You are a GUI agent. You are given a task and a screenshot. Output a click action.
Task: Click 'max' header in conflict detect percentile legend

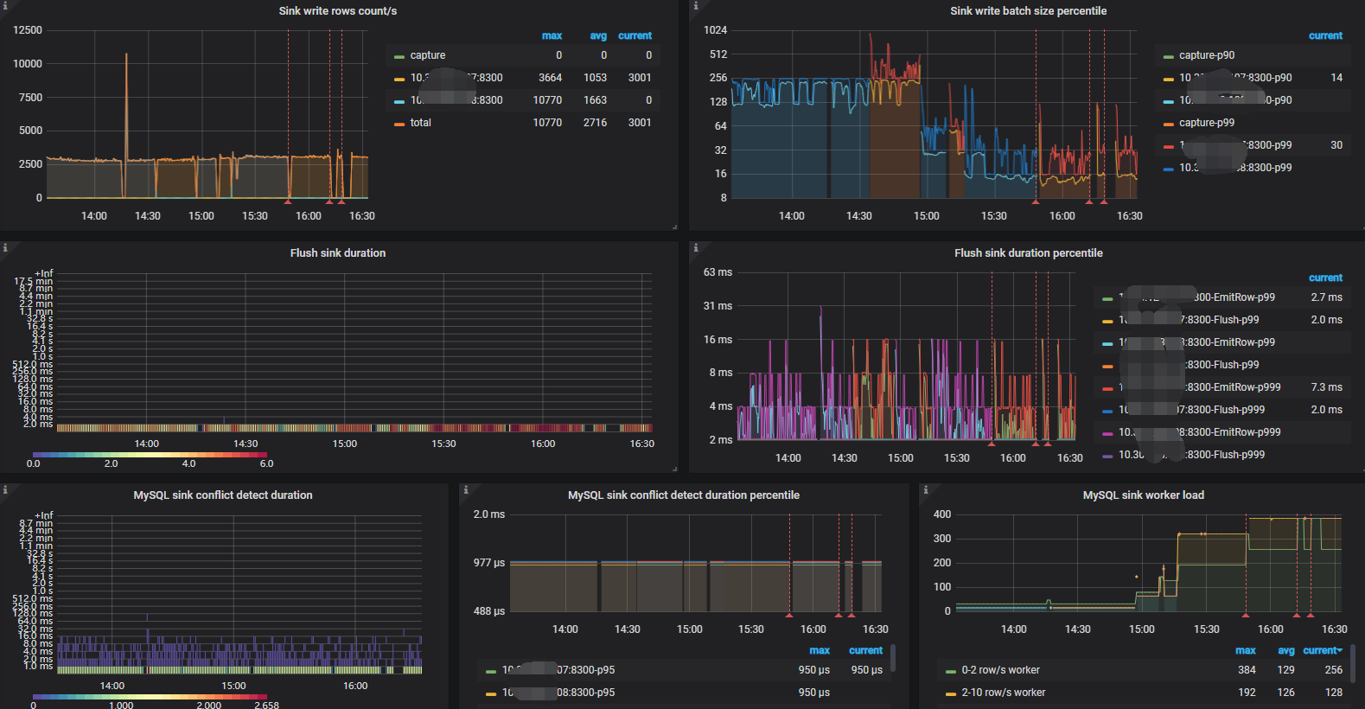tap(819, 651)
